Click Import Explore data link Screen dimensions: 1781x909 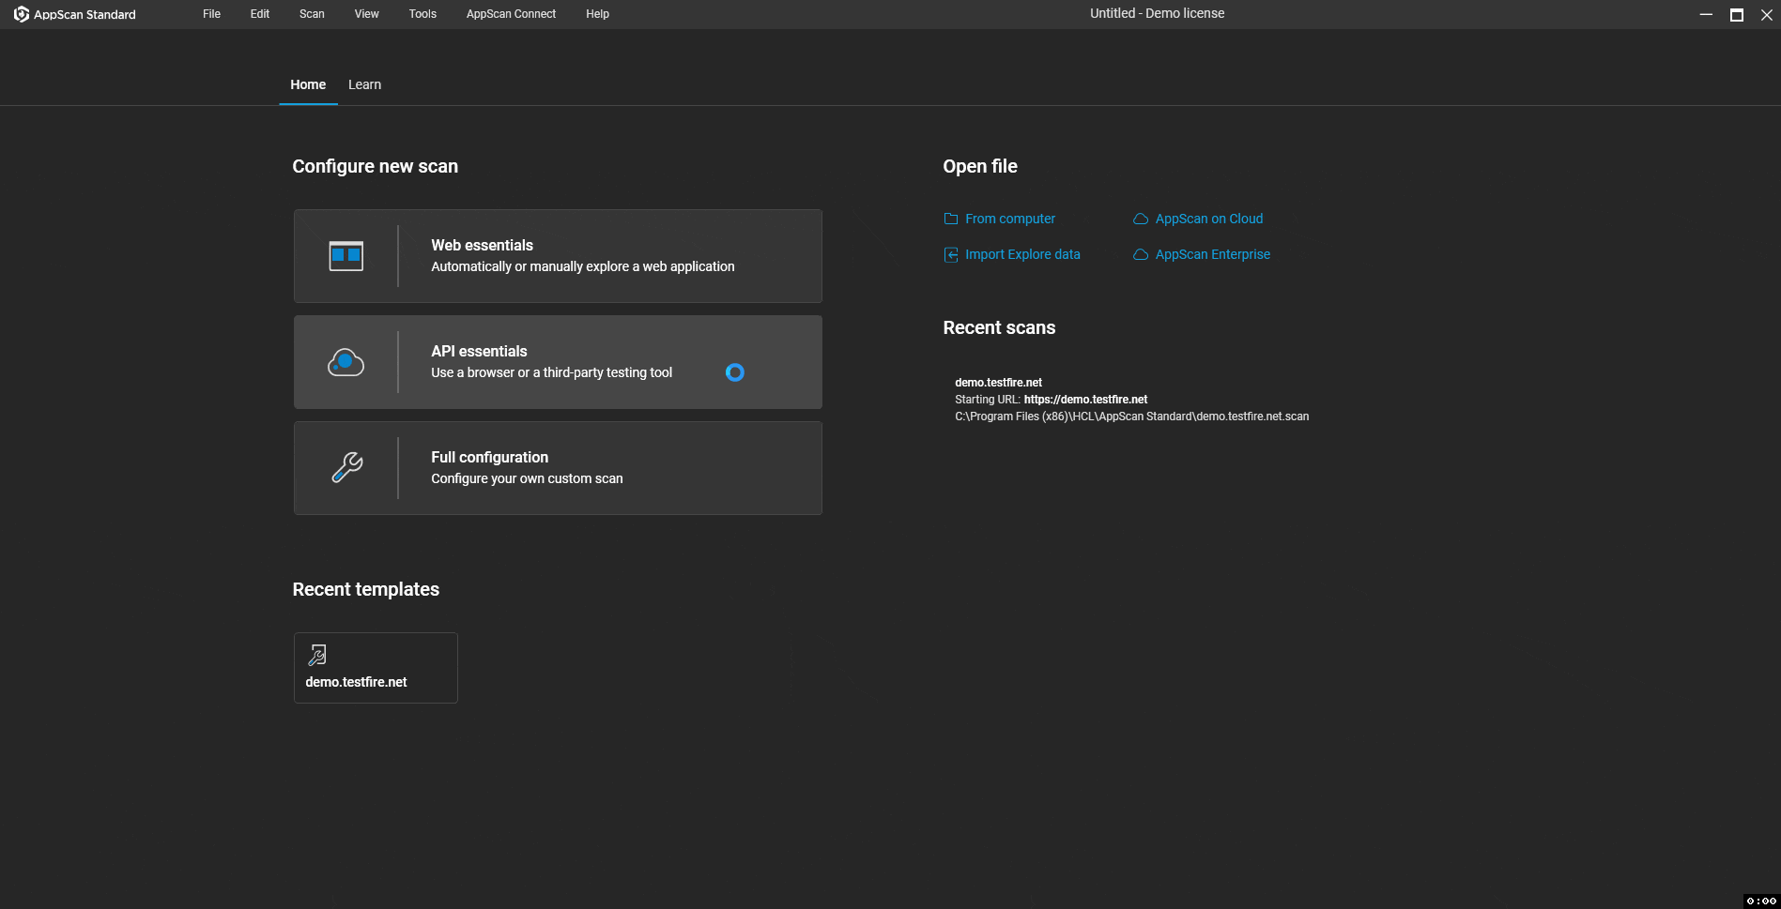pyautogui.click(x=1022, y=254)
